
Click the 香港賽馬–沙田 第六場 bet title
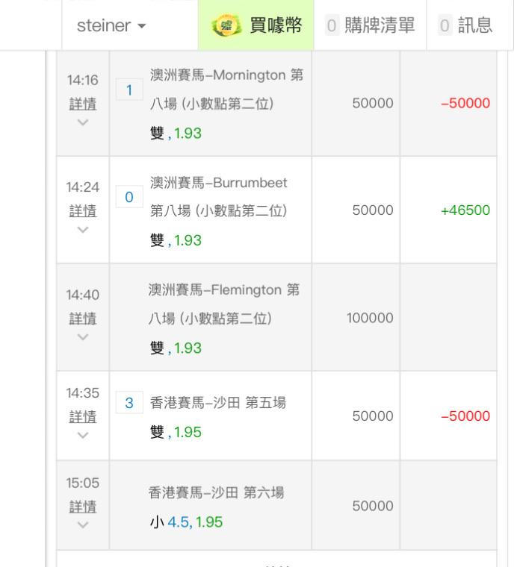tap(217, 493)
